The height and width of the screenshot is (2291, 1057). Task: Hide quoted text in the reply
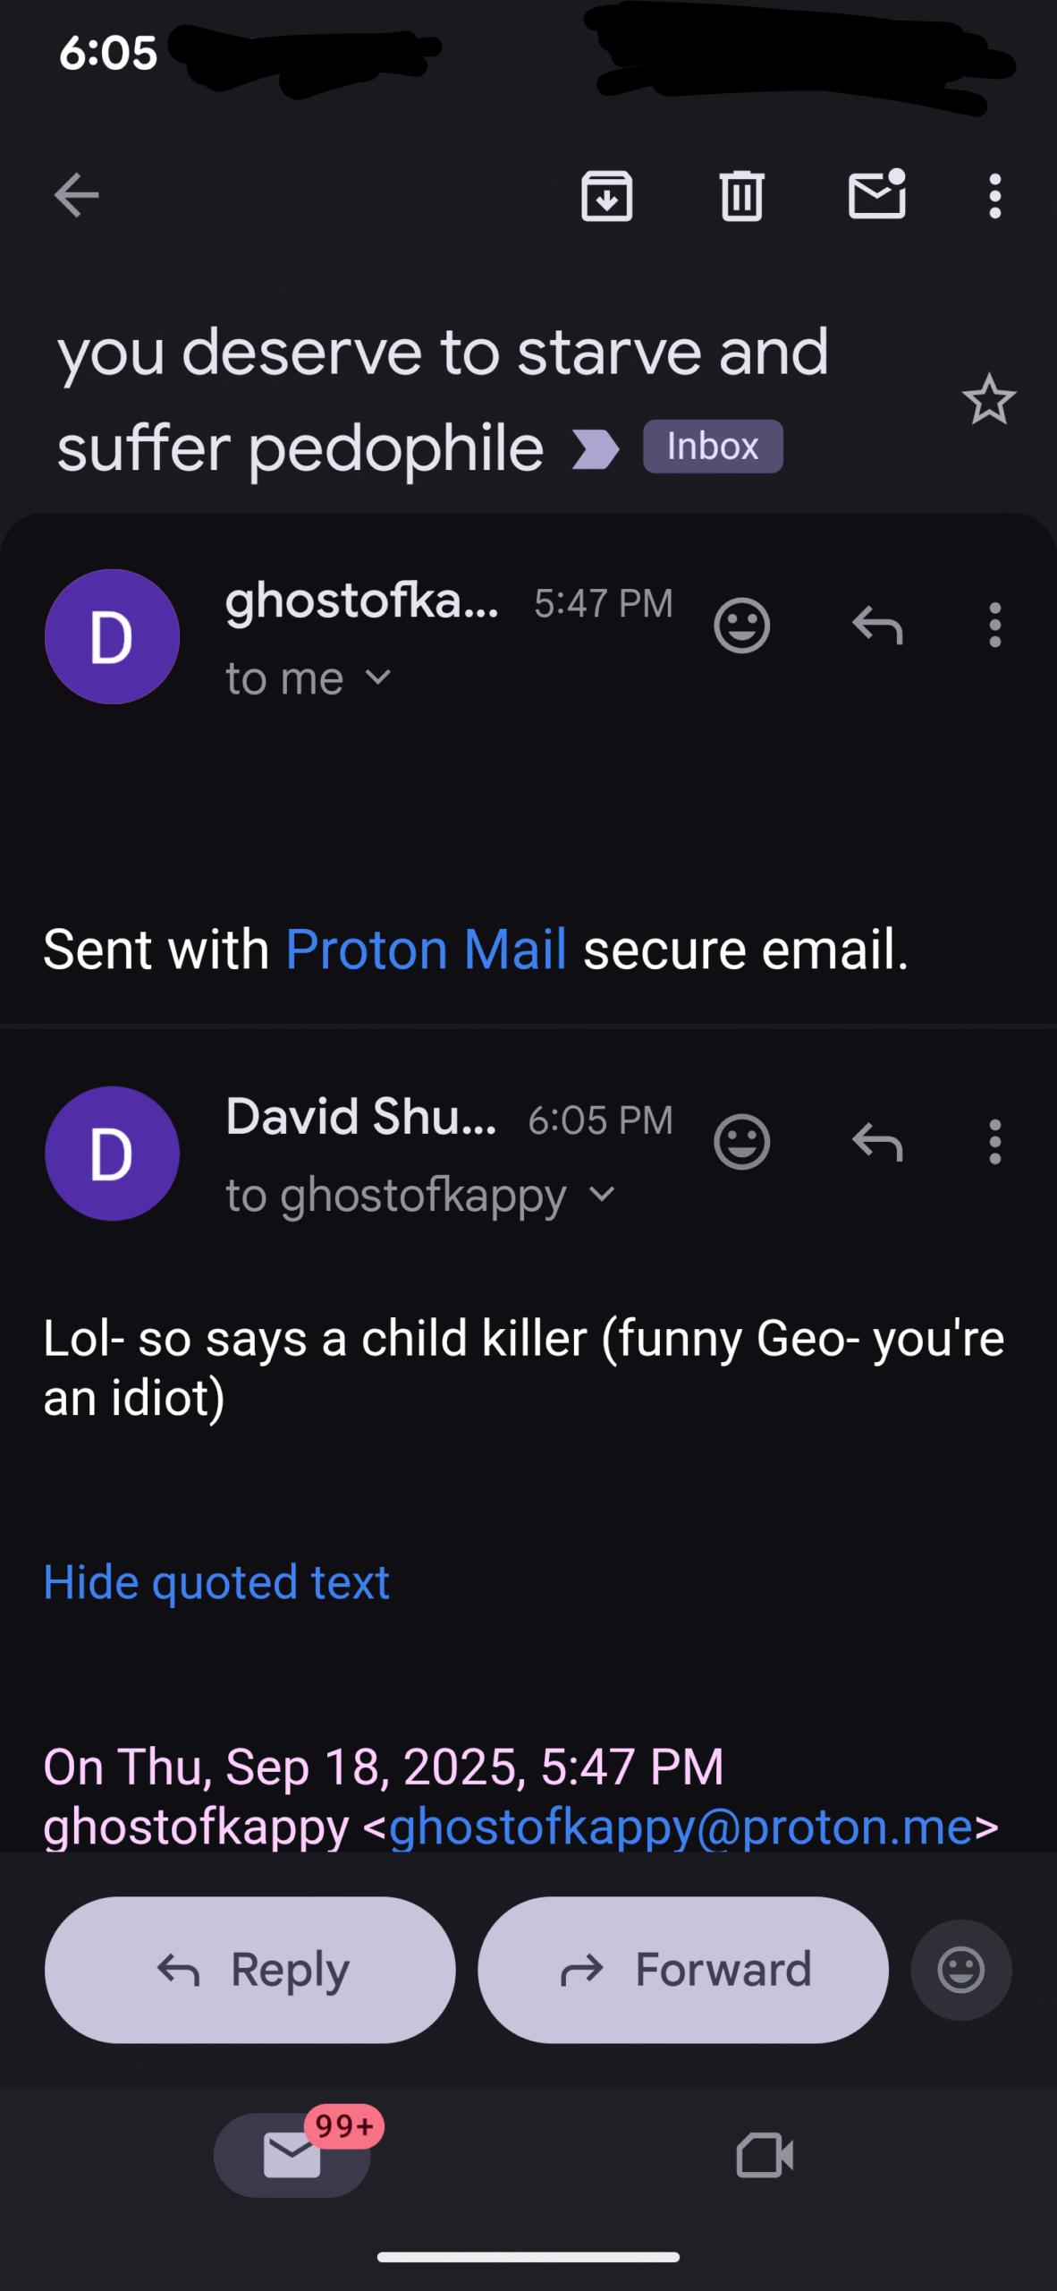click(216, 1582)
